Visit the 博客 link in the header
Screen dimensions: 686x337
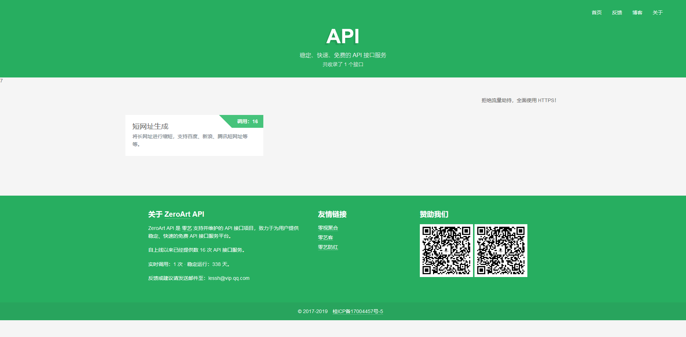[x=637, y=12]
